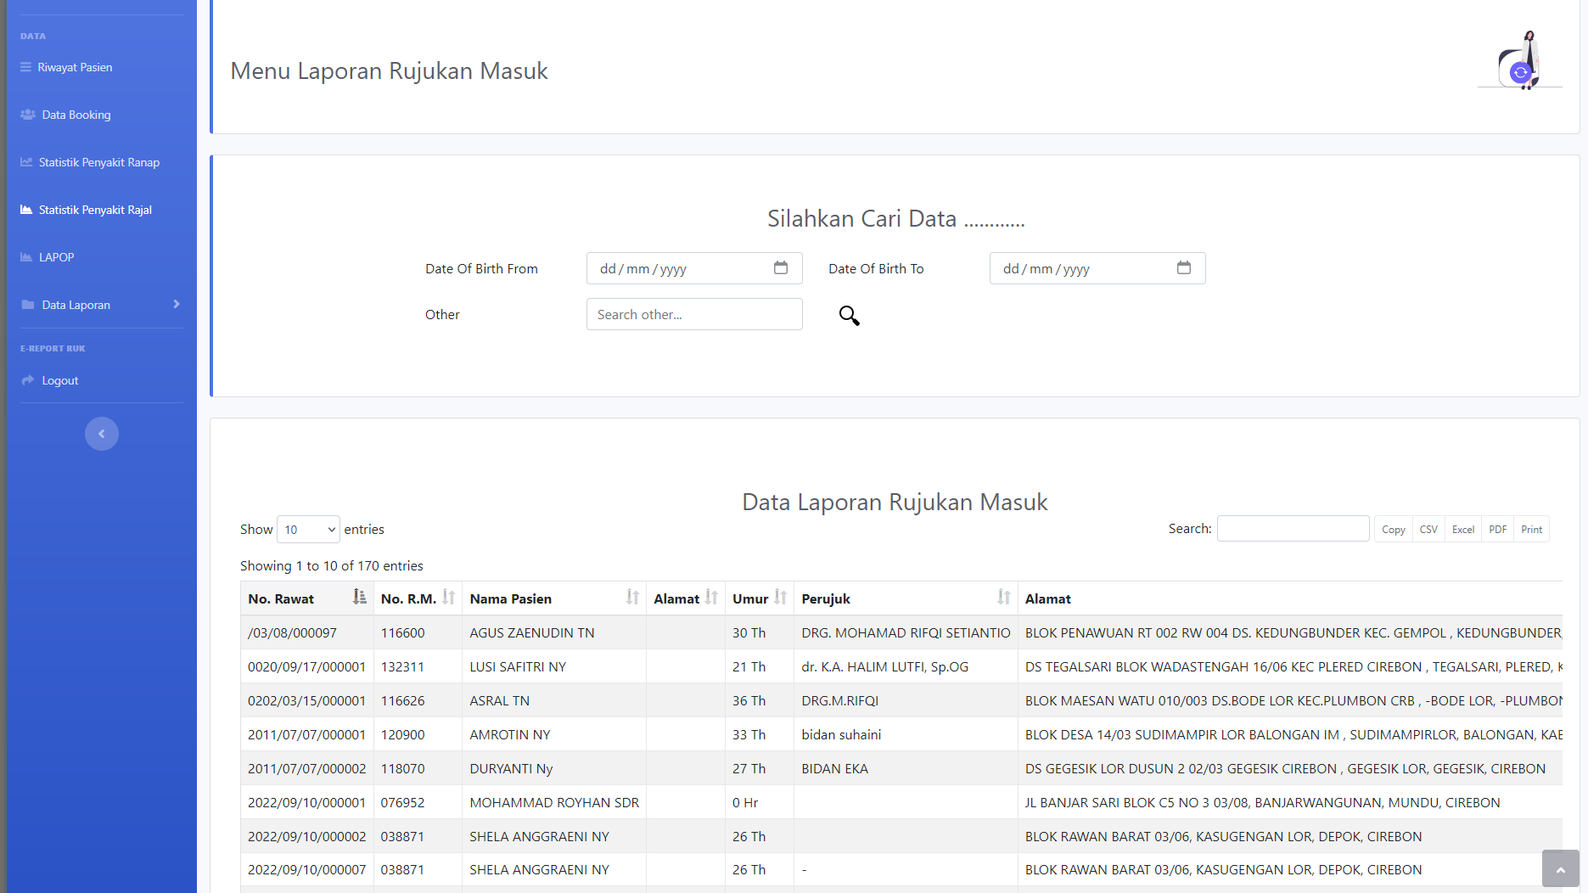
Task: Go to Statistik Penyakit Rajal page
Action: coord(95,210)
